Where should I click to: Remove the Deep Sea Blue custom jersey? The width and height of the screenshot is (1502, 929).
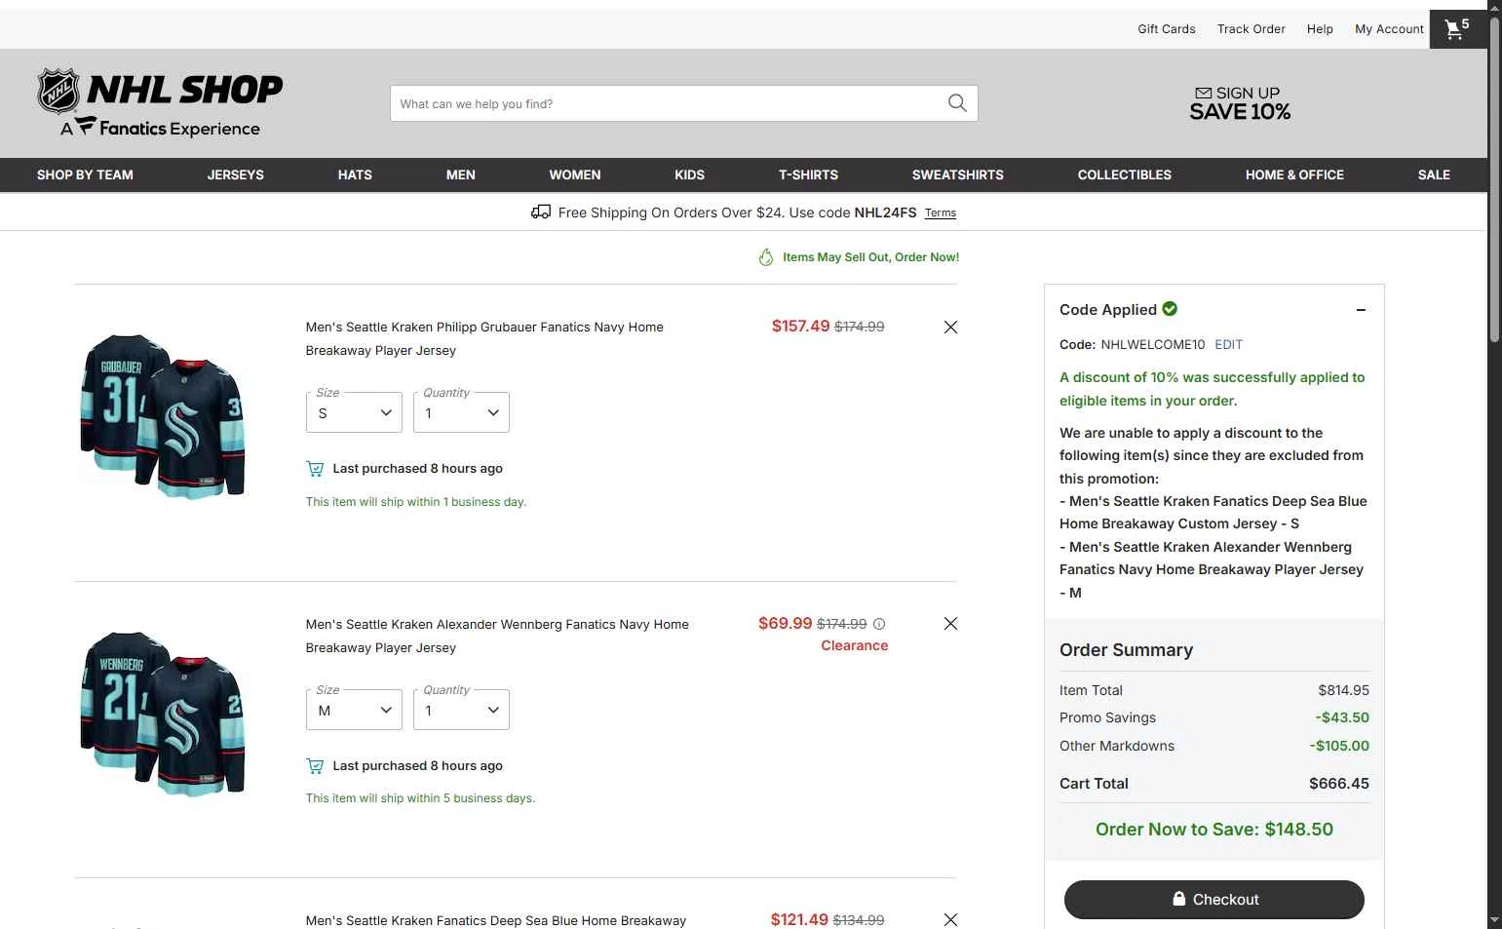coord(950,919)
